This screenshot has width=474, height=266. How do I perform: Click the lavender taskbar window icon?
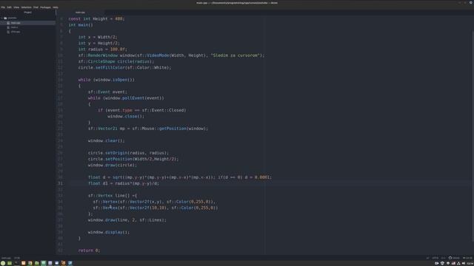[x=50, y=263]
